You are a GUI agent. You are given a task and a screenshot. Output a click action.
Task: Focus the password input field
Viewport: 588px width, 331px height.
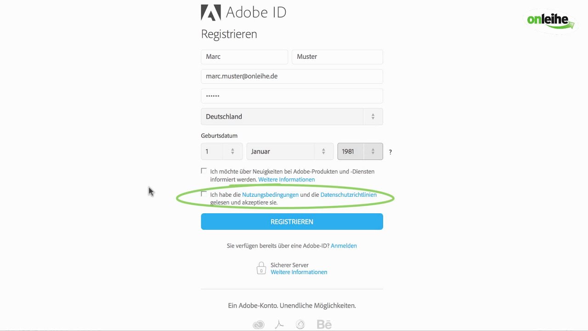pyautogui.click(x=292, y=96)
